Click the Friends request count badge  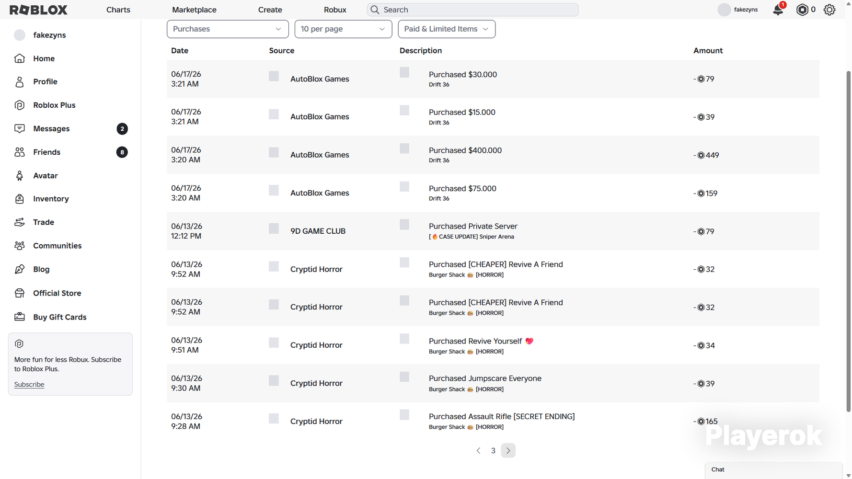tap(122, 152)
